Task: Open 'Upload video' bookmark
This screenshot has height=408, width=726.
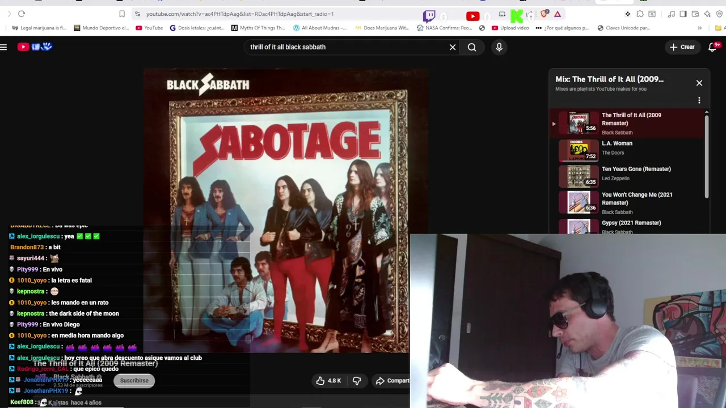Action: coord(510,28)
